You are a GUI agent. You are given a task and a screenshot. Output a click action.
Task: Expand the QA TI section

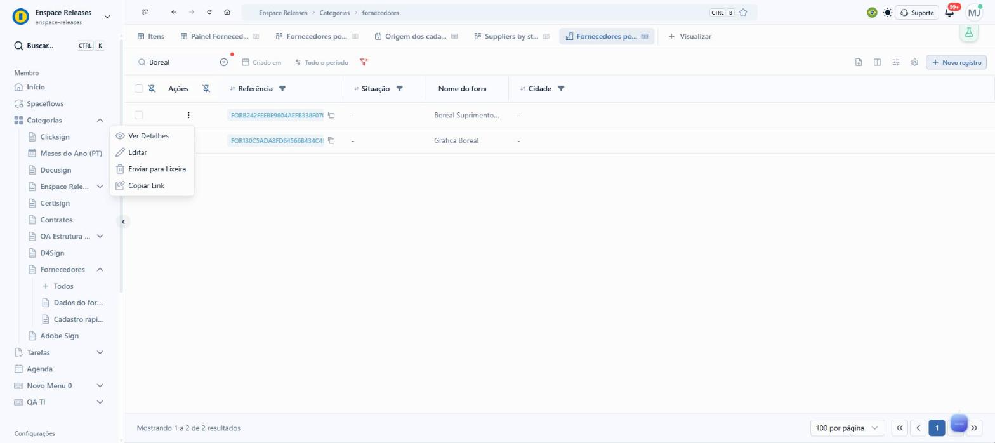[100, 402]
